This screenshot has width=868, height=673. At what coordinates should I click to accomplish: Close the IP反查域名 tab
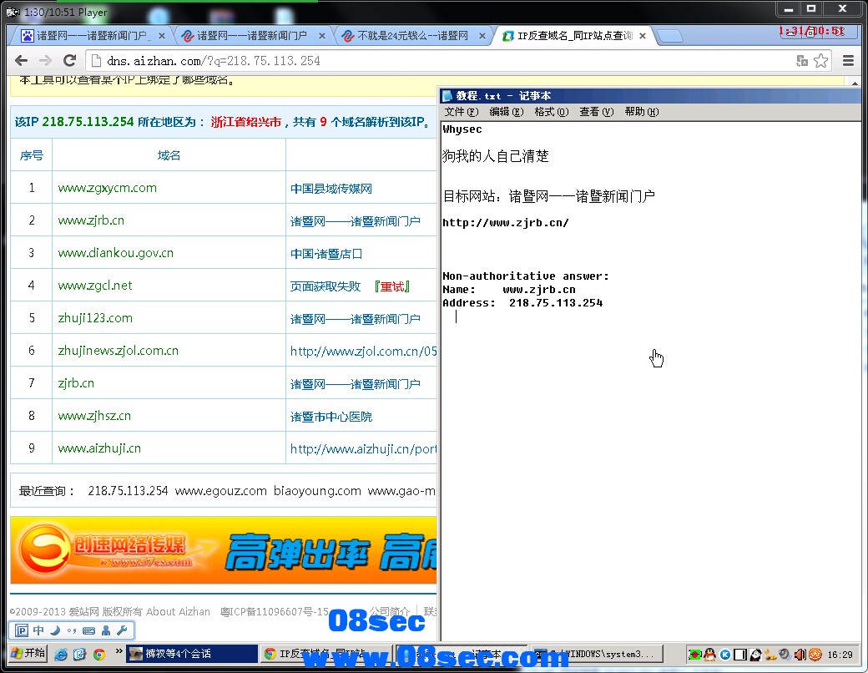[643, 35]
